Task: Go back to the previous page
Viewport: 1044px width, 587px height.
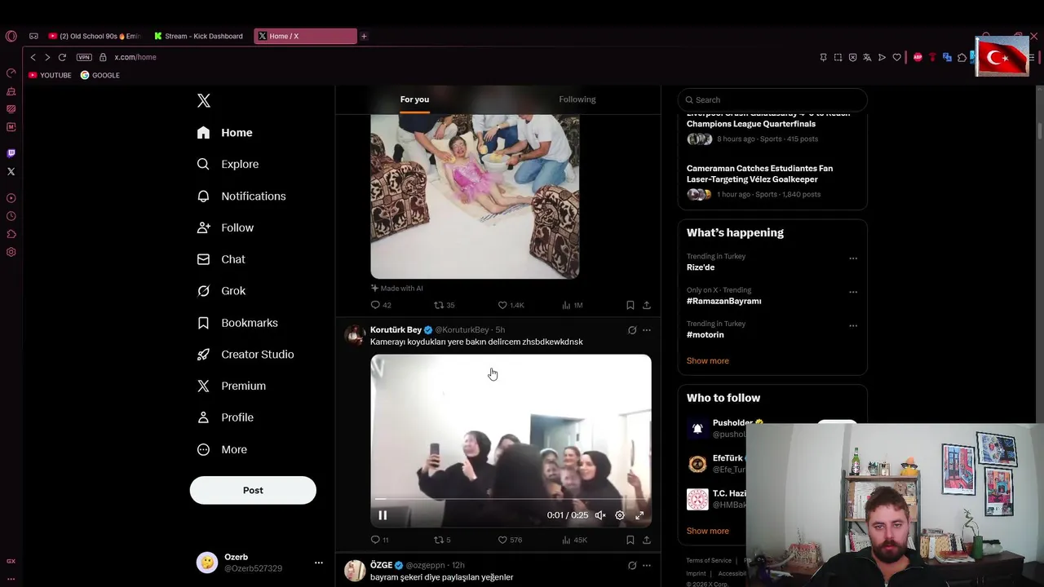Action: point(33,57)
